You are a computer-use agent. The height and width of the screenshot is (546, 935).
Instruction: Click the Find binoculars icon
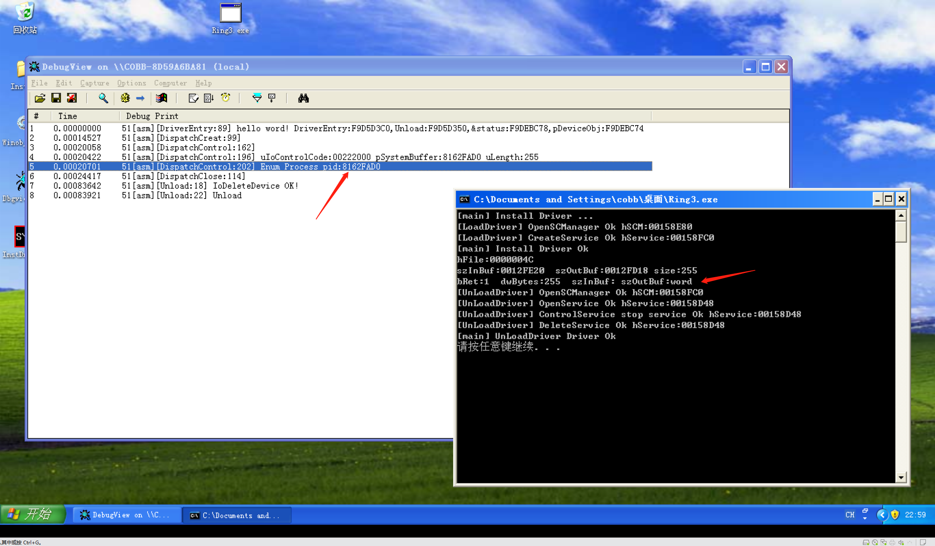click(303, 98)
